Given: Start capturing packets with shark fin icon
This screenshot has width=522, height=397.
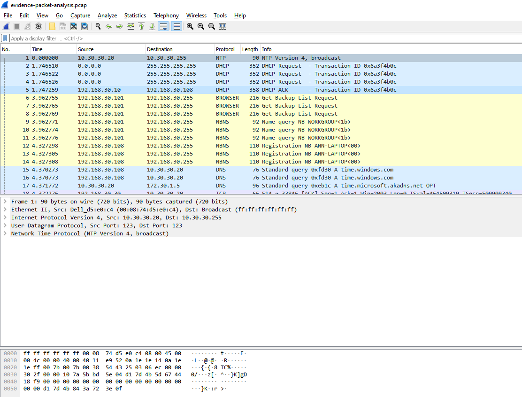Looking at the screenshot, I should (x=6, y=26).
